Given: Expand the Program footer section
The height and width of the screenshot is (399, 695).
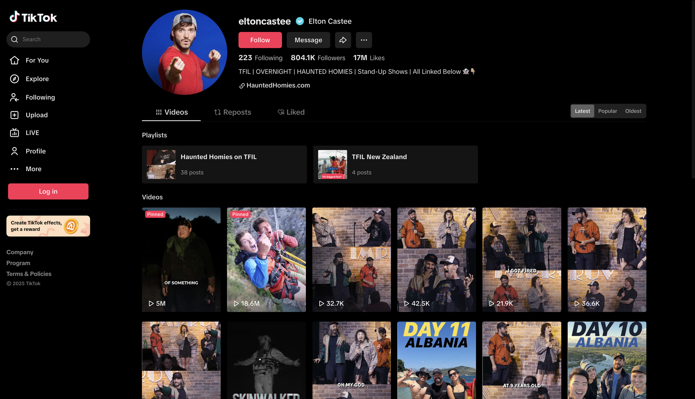Looking at the screenshot, I should (18, 263).
